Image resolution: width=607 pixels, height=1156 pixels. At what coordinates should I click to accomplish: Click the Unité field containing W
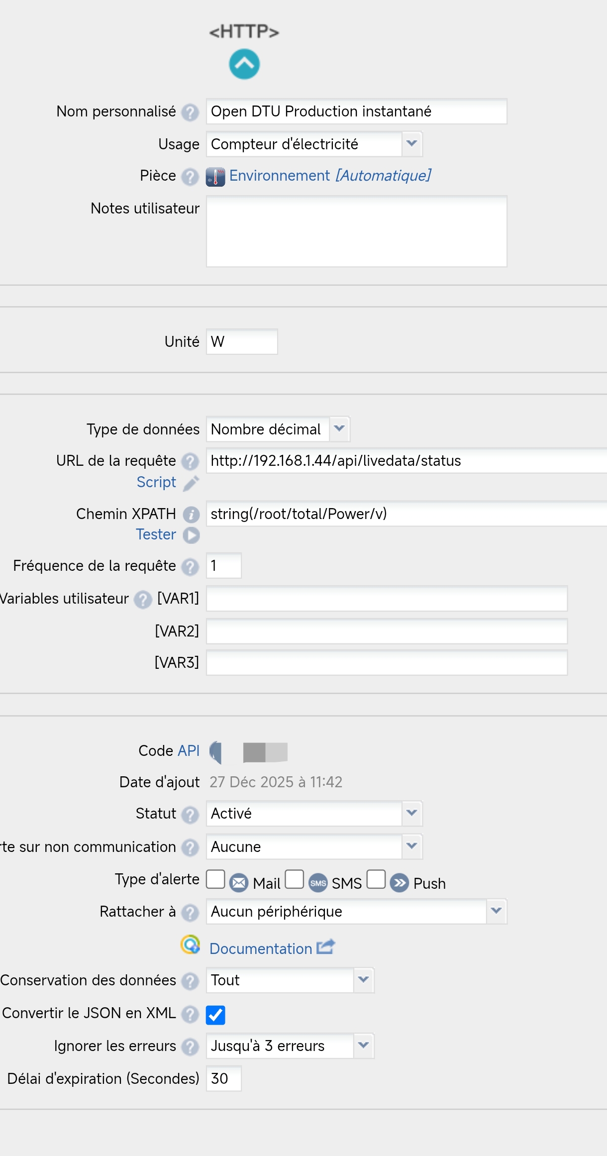click(x=242, y=341)
